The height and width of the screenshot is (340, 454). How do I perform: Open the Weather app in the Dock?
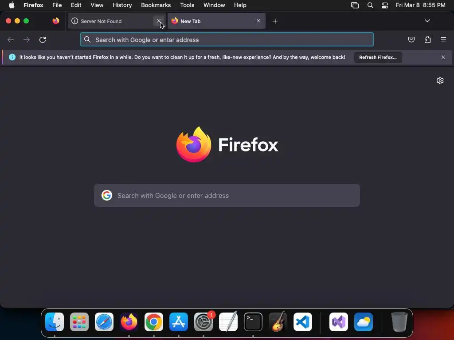point(364,322)
